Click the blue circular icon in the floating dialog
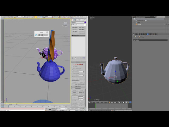 click(36, 35)
